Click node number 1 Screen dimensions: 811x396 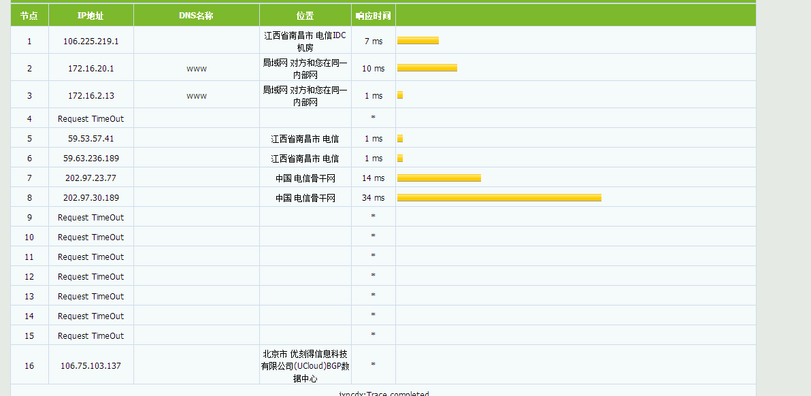click(29, 41)
